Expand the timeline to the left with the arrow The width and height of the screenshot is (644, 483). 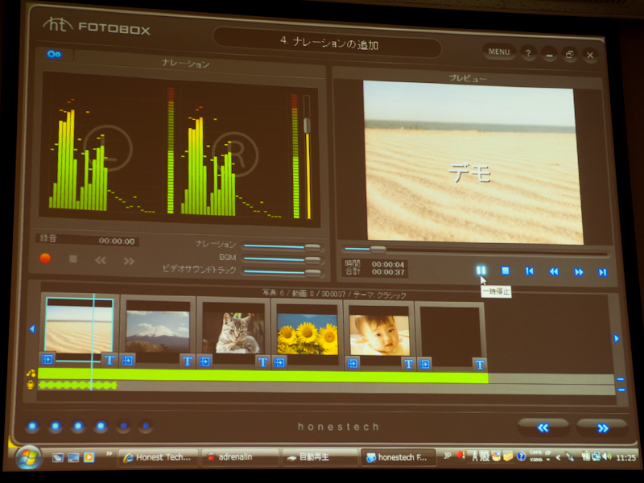31,328
